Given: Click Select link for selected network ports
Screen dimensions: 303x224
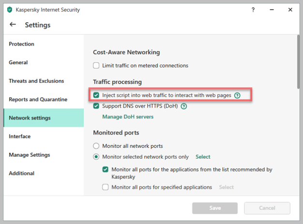Looking at the screenshot, I should tap(202, 157).
